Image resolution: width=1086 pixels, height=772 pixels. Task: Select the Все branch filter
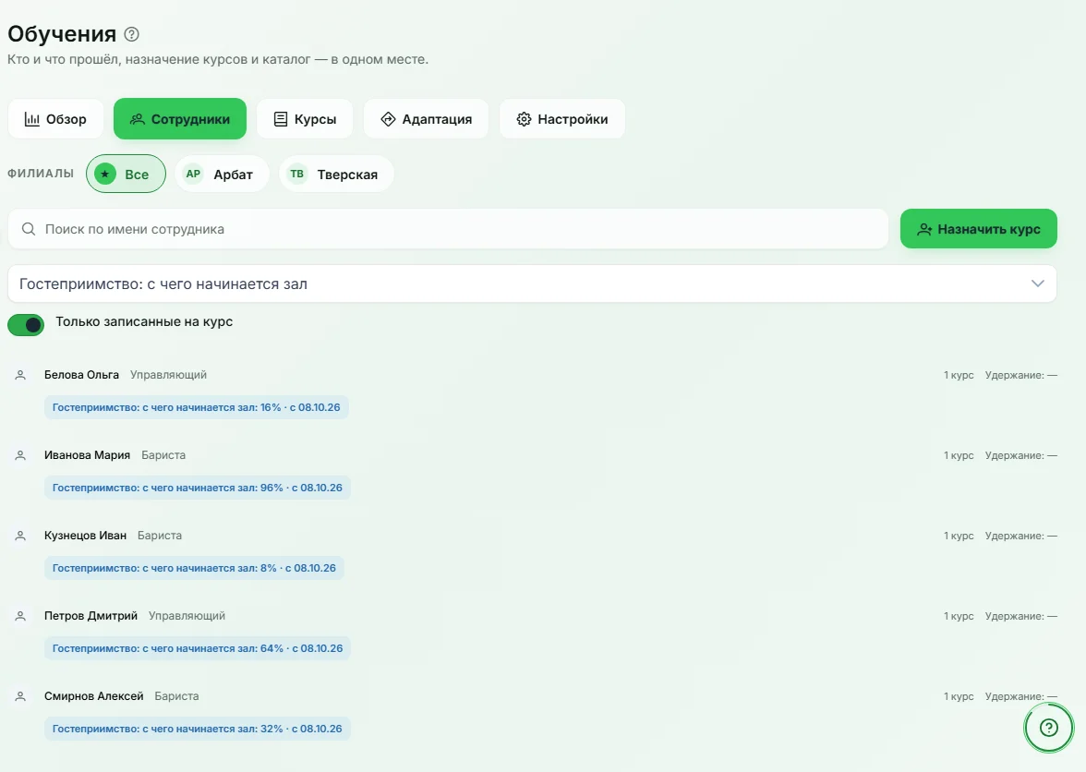point(126,174)
